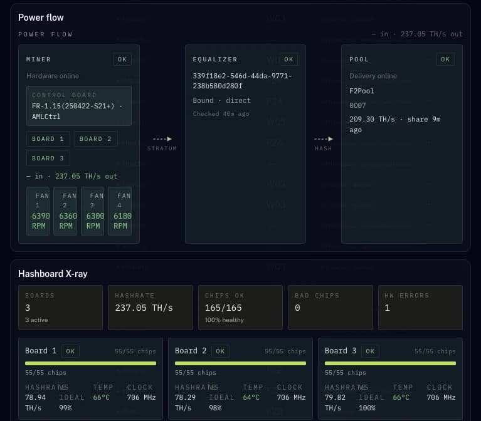Select Fan 1 tile showing 6390 RPM

tap(38, 210)
